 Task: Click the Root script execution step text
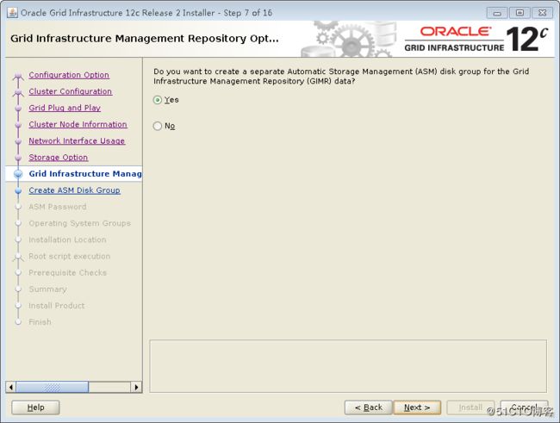tap(69, 256)
